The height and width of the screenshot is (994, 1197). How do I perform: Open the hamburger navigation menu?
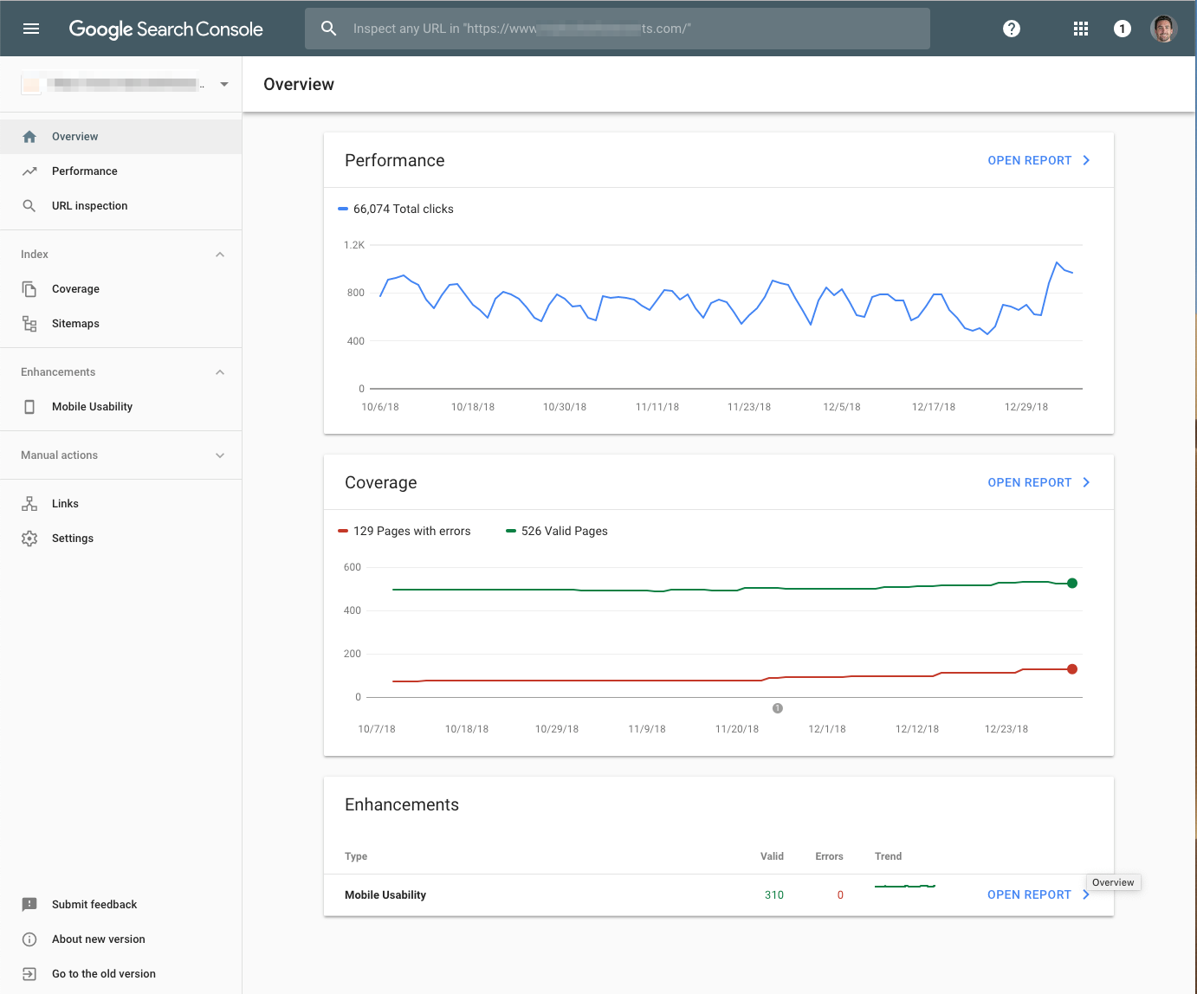31,29
